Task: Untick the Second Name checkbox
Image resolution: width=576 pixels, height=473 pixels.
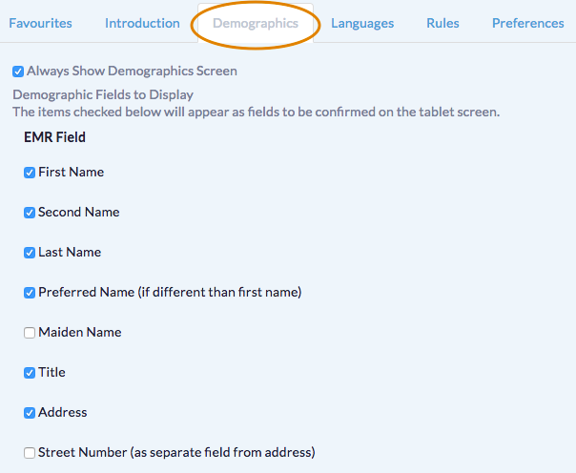Action: [30, 213]
